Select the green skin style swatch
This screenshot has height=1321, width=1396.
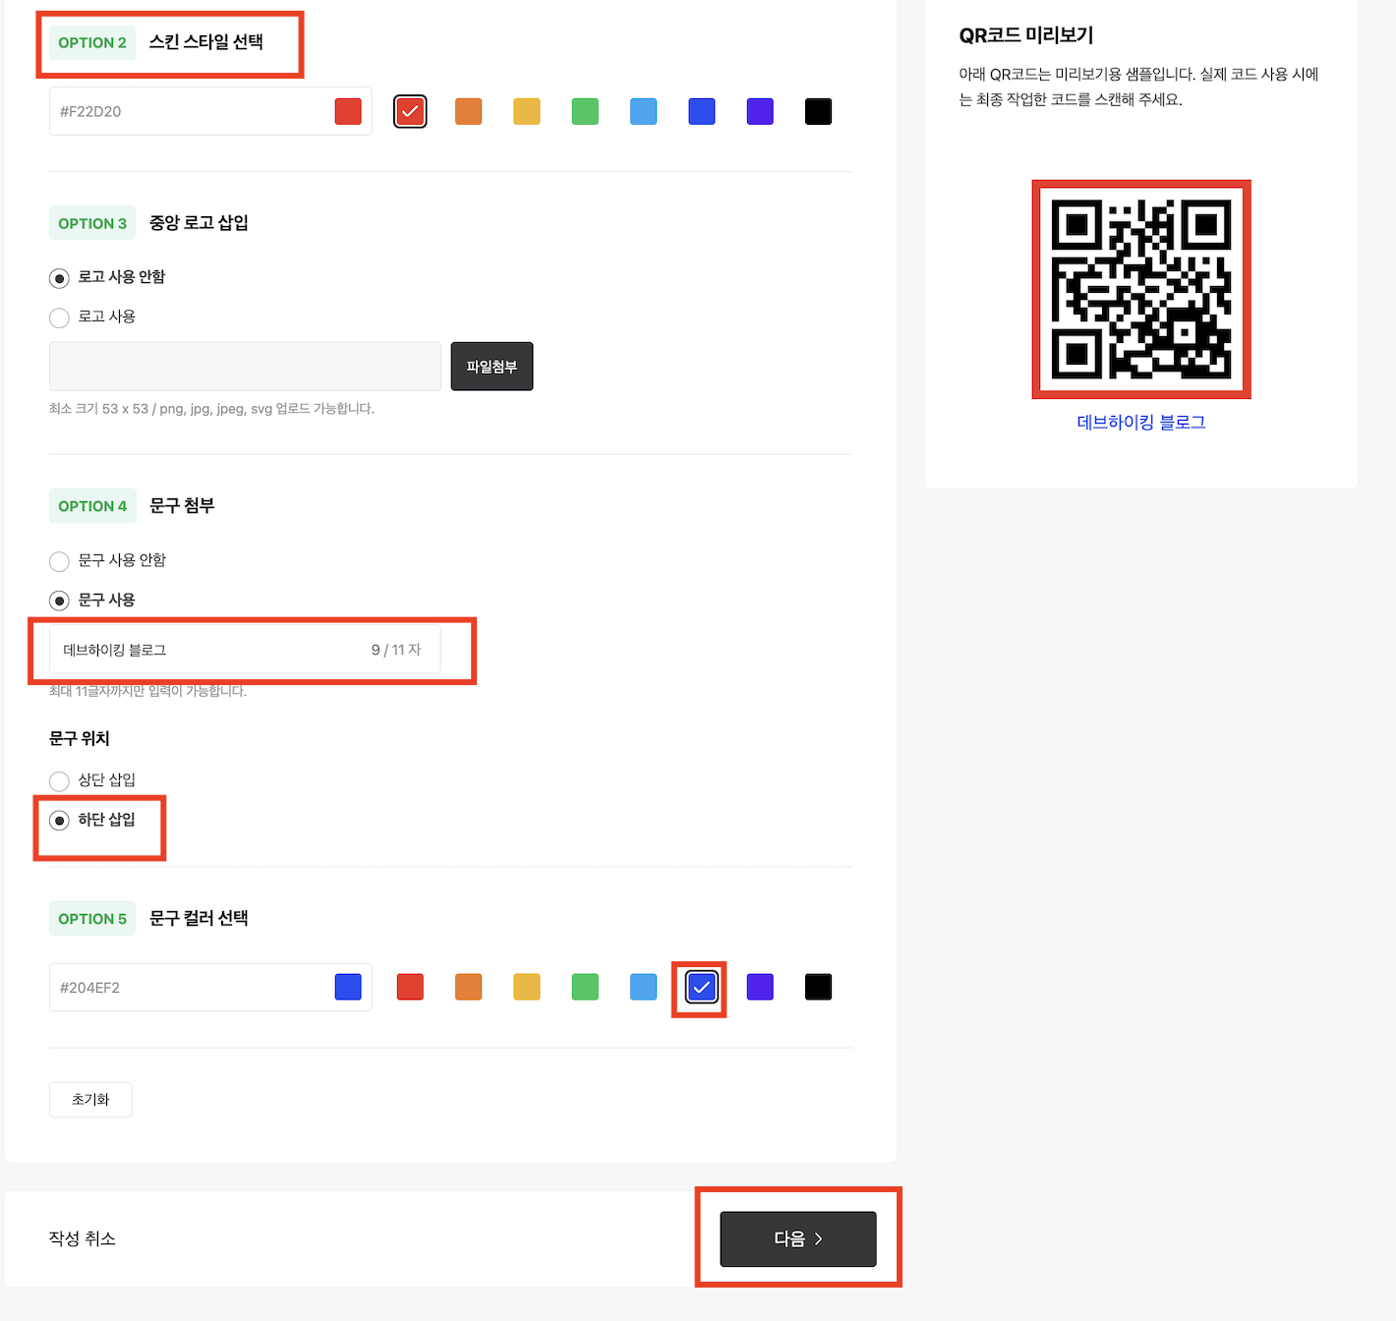point(585,111)
